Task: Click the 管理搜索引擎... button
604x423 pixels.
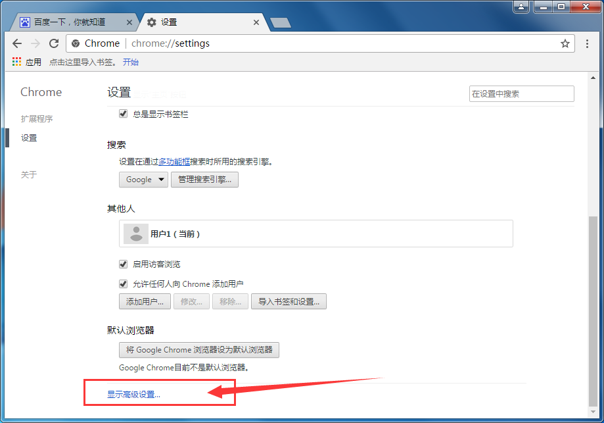Action: (x=204, y=180)
